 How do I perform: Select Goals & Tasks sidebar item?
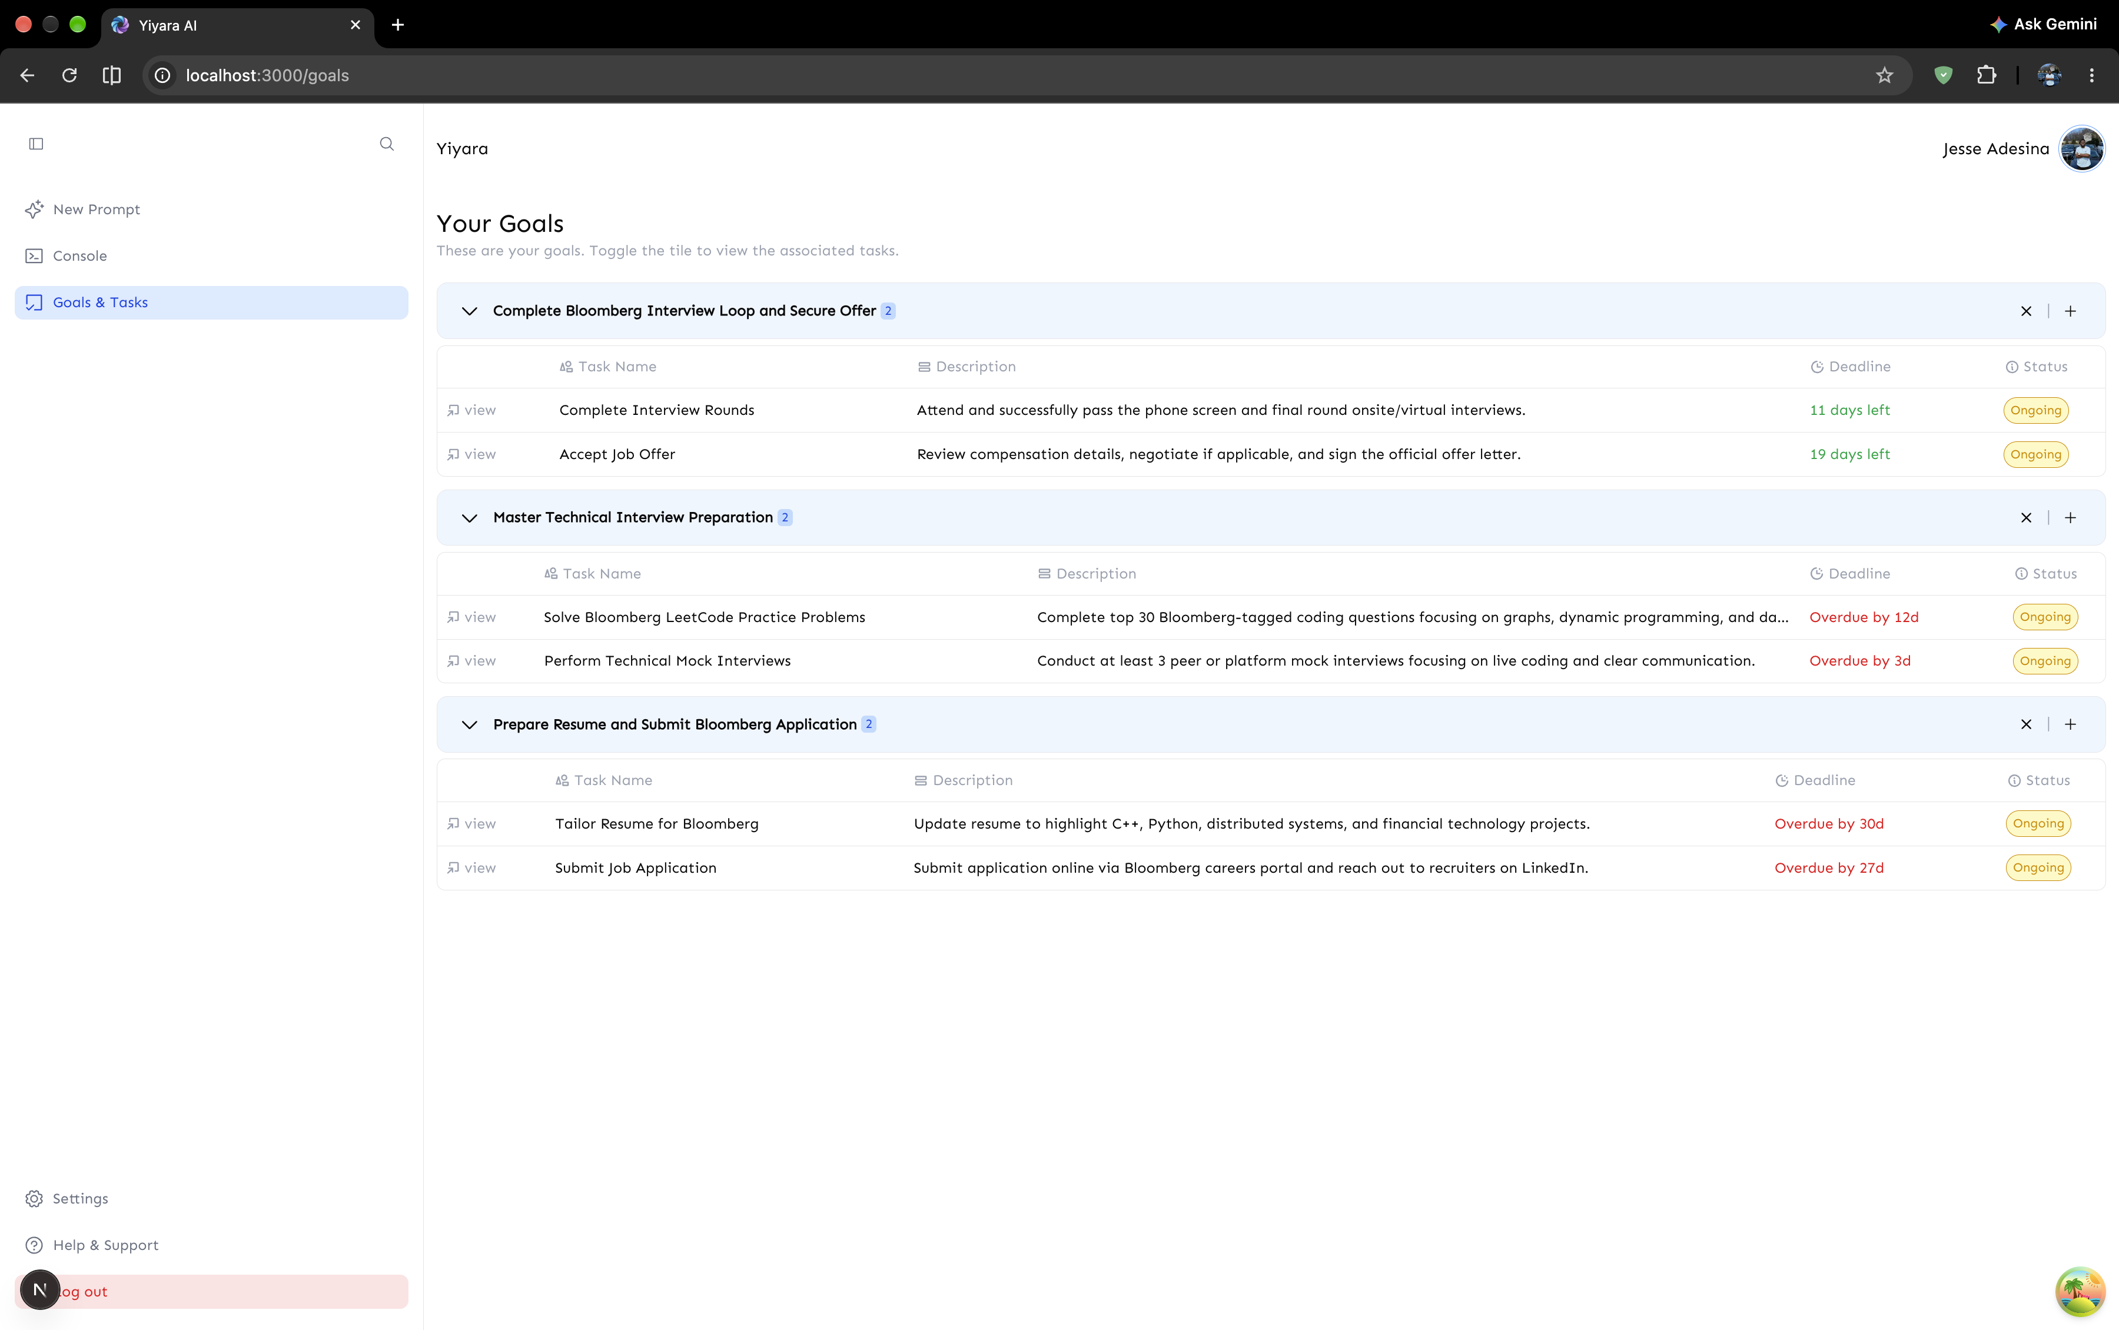pyautogui.click(x=211, y=302)
